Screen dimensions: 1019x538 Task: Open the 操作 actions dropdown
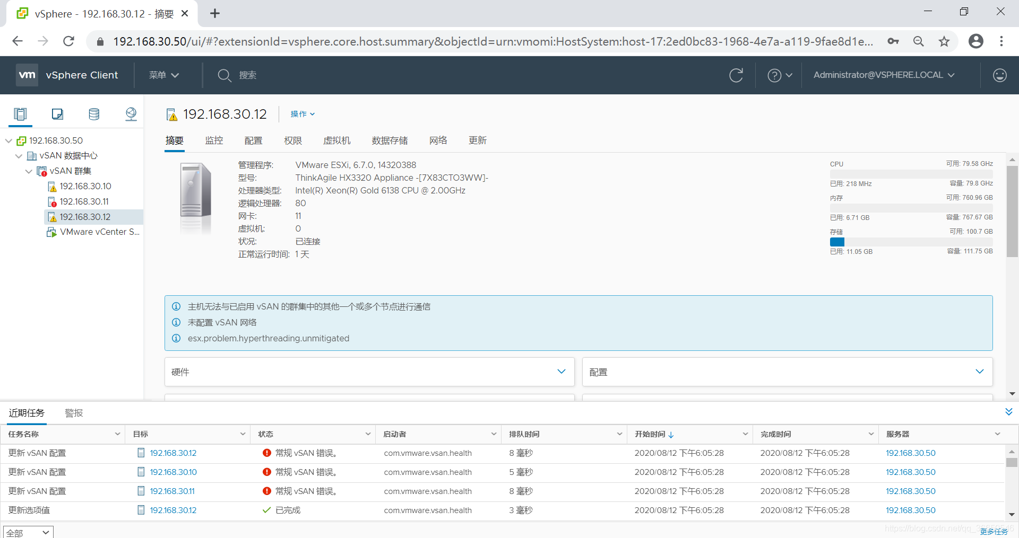pyautogui.click(x=303, y=114)
